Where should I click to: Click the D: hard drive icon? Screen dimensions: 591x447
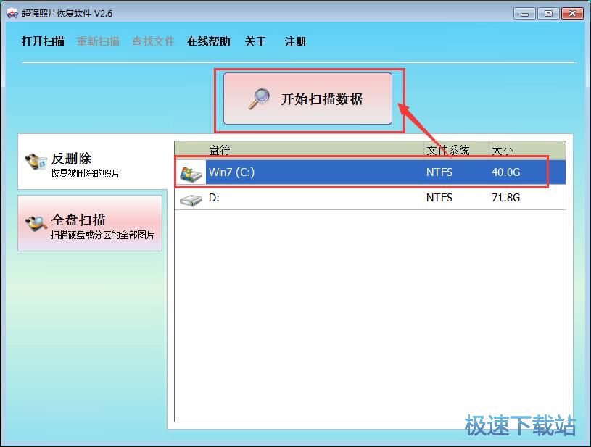[x=191, y=199]
